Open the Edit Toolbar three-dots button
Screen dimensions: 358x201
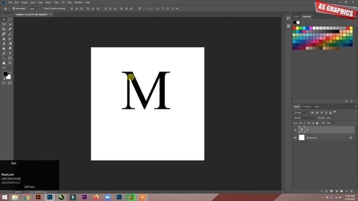pos(4,68)
